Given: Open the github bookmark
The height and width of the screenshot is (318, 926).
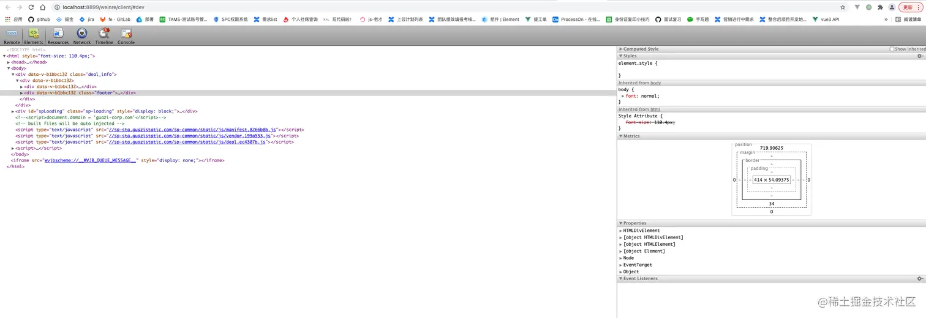Looking at the screenshot, I should [39, 19].
